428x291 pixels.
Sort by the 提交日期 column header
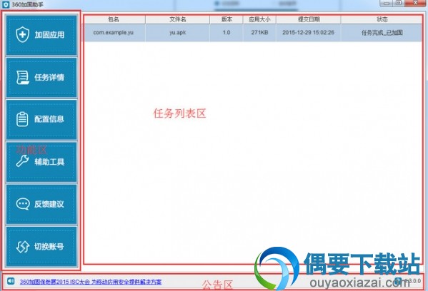point(309,19)
